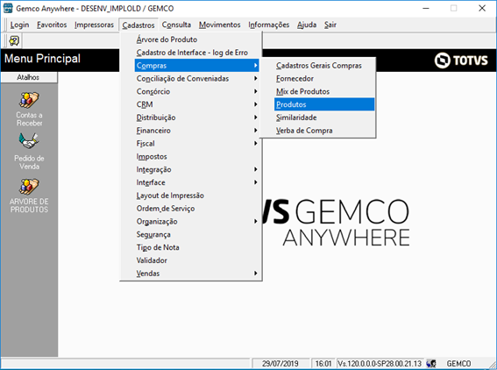Expand the Organização submenu

pyautogui.click(x=196, y=222)
